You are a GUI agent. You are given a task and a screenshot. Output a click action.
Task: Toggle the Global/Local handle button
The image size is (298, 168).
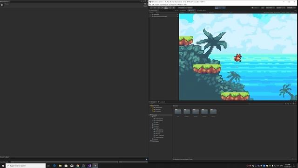point(190,8)
